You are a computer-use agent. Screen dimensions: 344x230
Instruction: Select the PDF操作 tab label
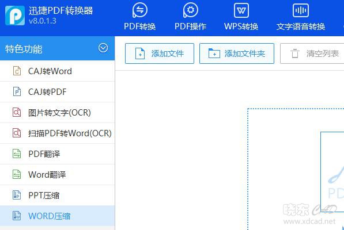tap(190, 26)
